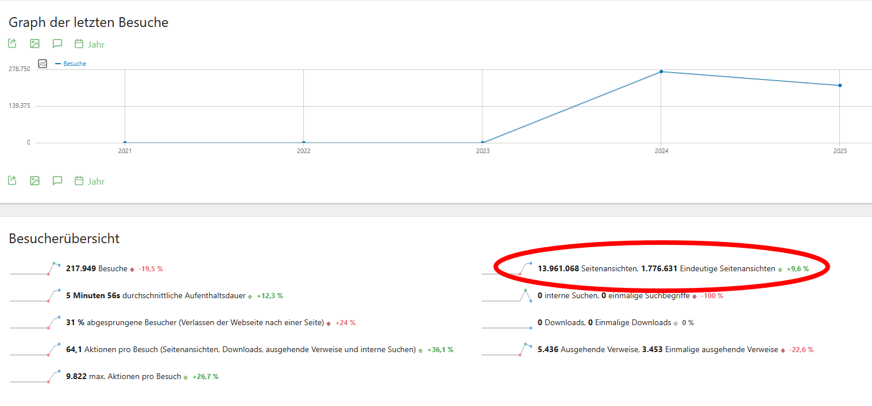872x406 pixels.
Task: Open the Seitenansichten sparkline
Action: click(507, 268)
